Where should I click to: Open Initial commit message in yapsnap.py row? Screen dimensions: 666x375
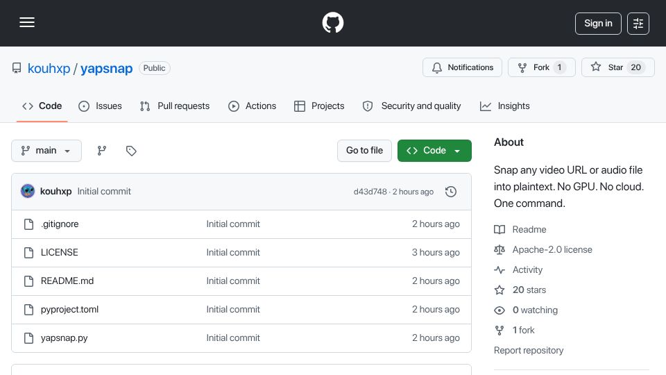(x=233, y=338)
